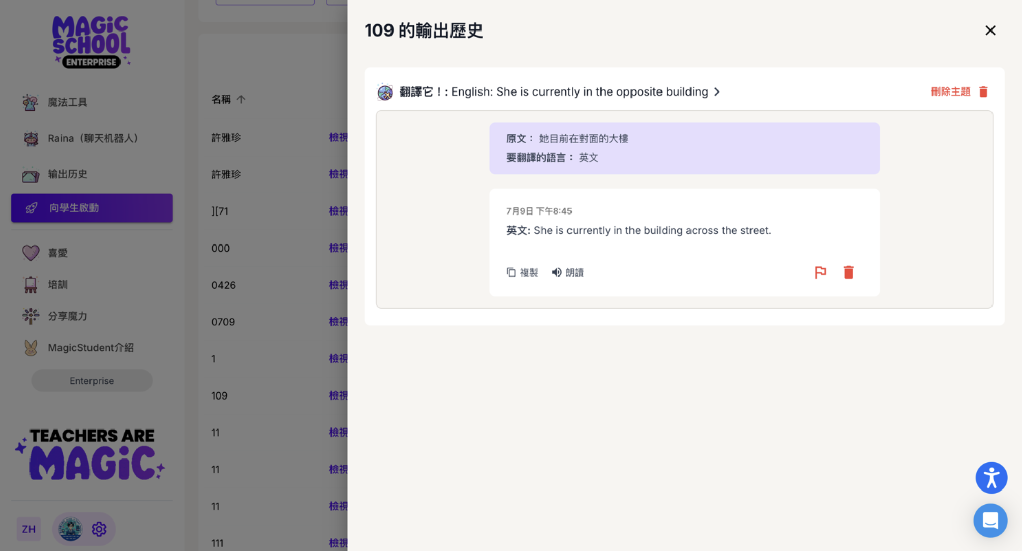The width and height of the screenshot is (1022, 551).
Task: Open the Intercom chat bubble
Action: pyautogui.click(x=990, y=521)
